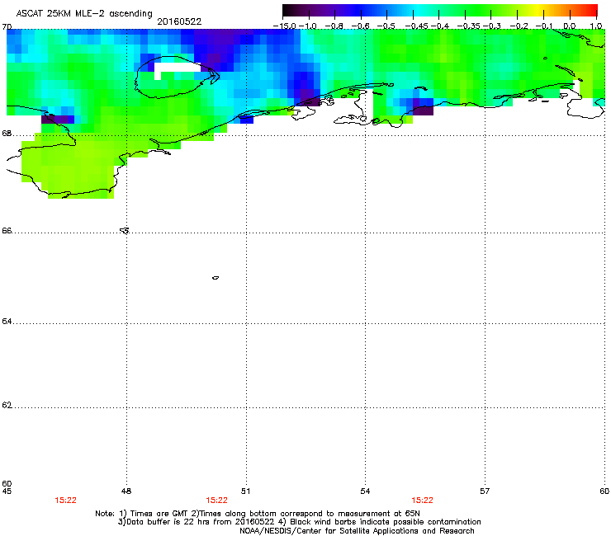
Task: Click the note line beginning 'Note: 1) Times are GMT'
Action: pos(258,514)
